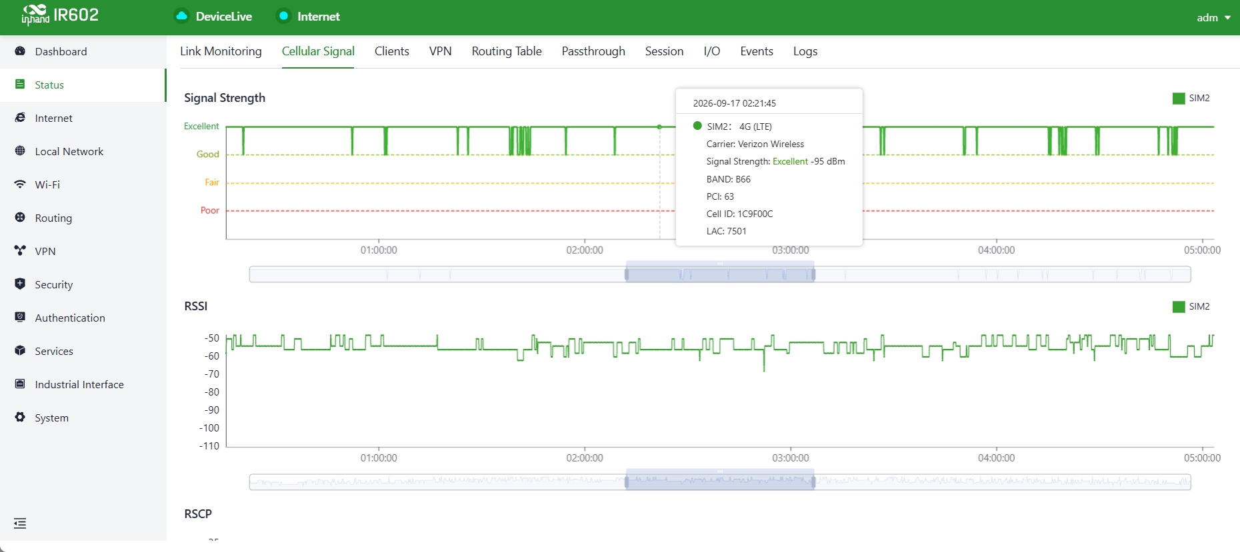This screenshot has height=552, width=1240.
Task: View the Events tab
Action: point(757,51)
